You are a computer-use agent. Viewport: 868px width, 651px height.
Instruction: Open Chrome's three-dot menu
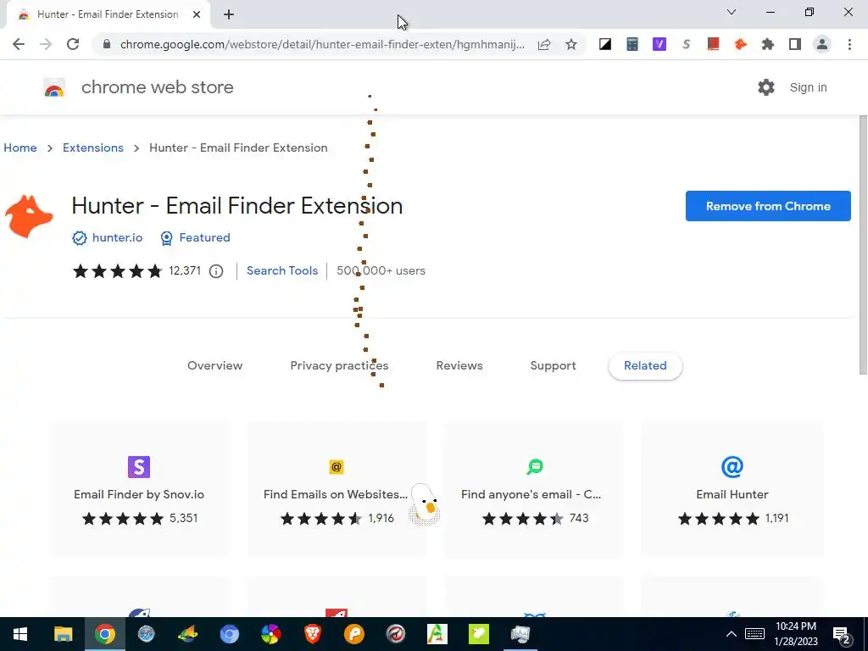click(x=849, y=44)
